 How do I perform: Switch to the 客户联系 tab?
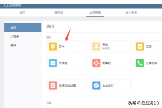(131, 13)
